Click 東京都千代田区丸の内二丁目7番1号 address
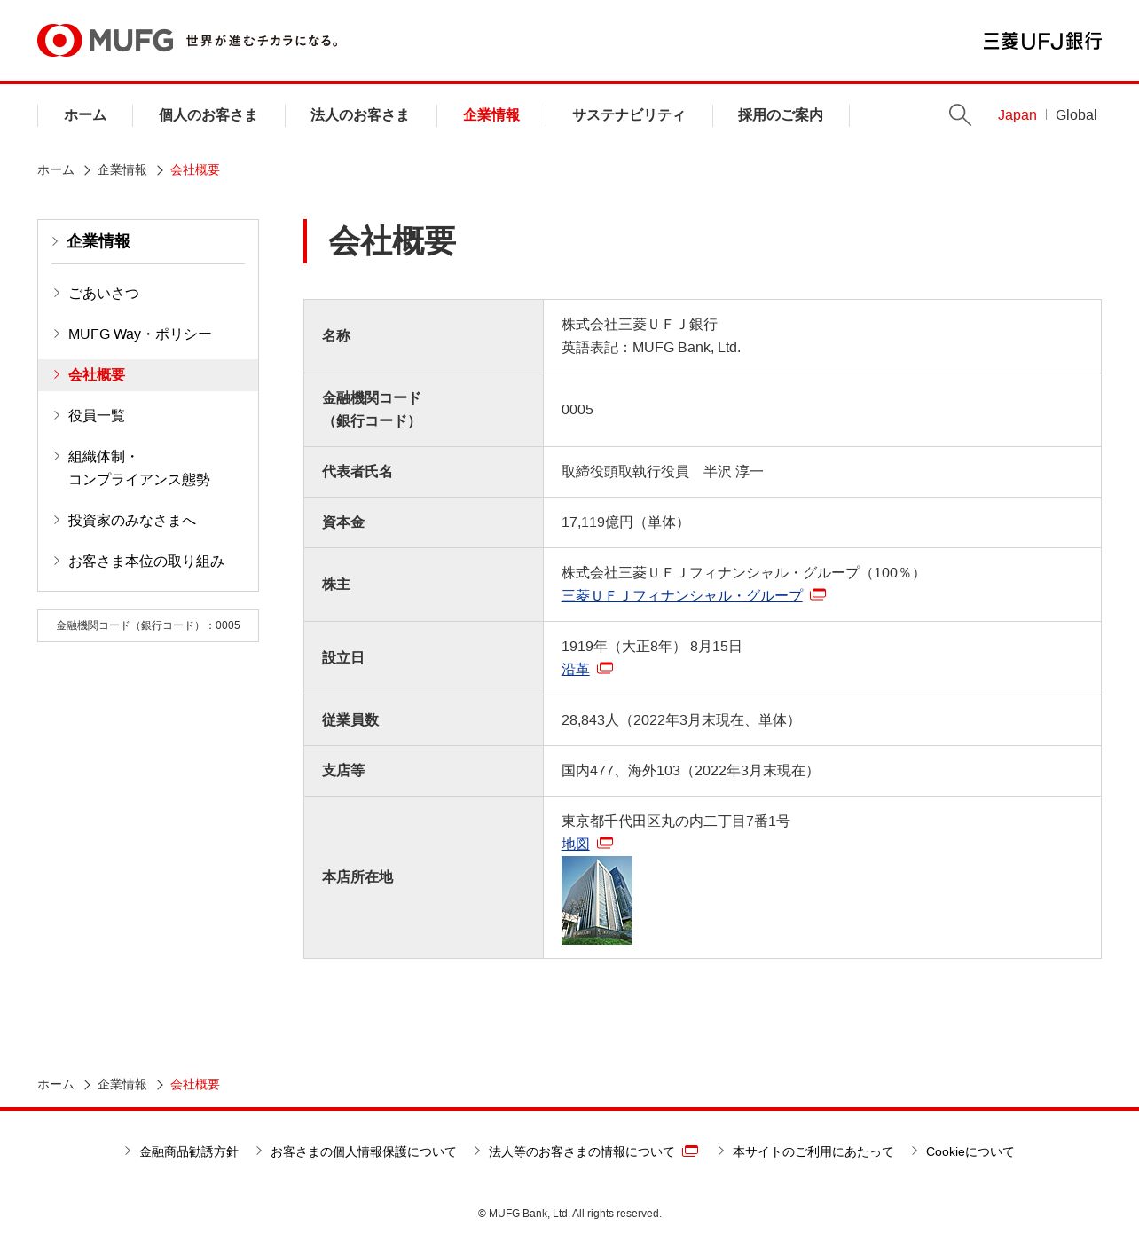Image resolution: width=1139 pixels, height=1249 pixels. (x=676, y=821)
